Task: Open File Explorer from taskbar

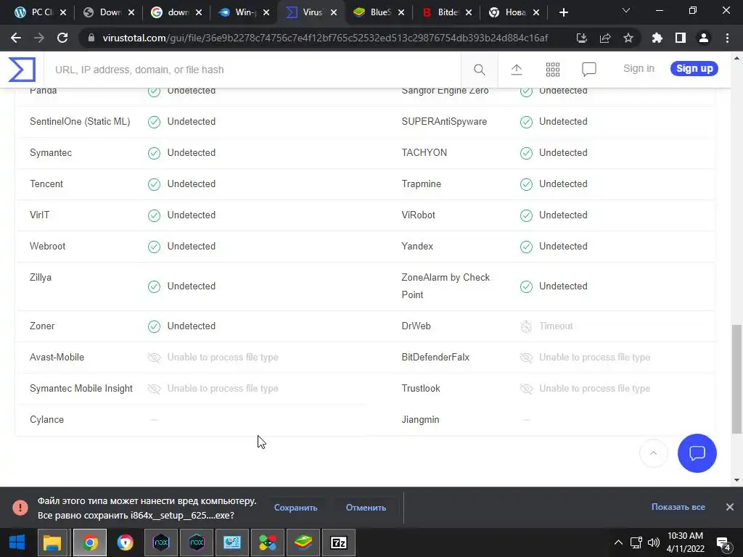Action: [52, 542]
